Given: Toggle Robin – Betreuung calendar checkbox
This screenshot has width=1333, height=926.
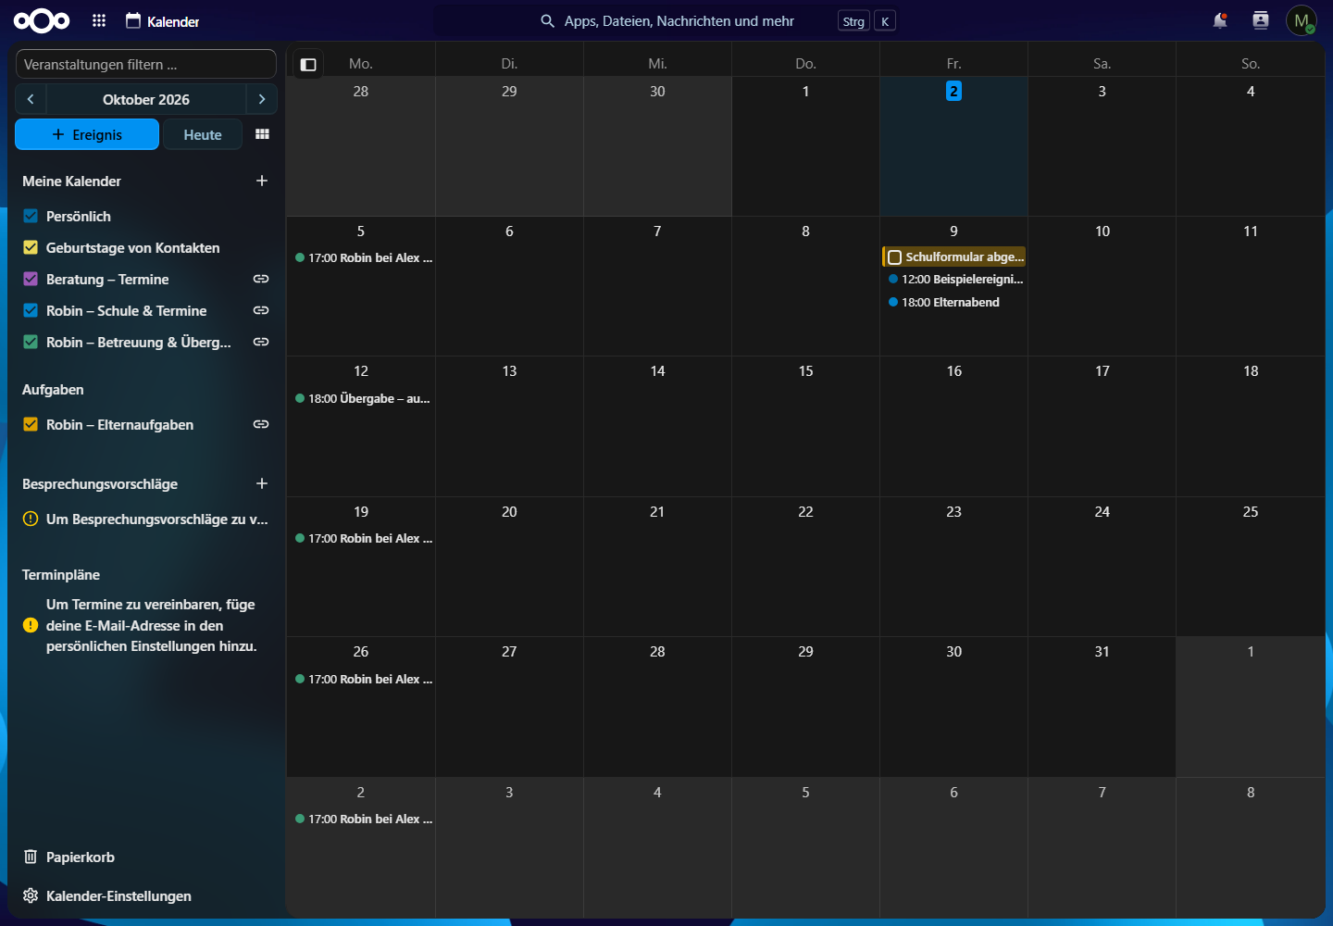Looking at the screenshot, I should [31, 342].
